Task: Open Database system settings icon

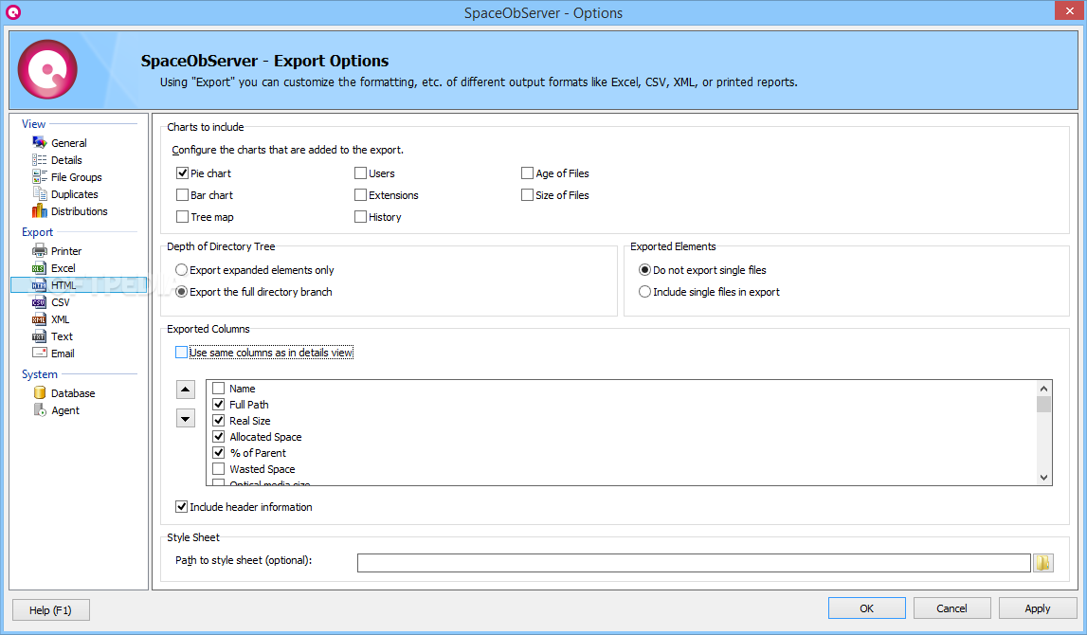Action: click(40, 393)
